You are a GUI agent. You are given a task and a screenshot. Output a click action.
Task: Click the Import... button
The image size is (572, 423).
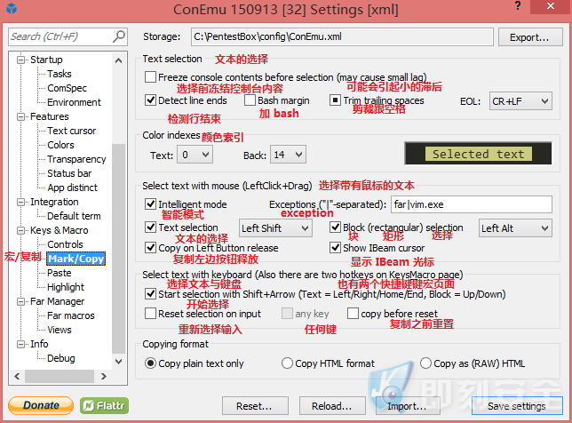click(x=408, y=406)
